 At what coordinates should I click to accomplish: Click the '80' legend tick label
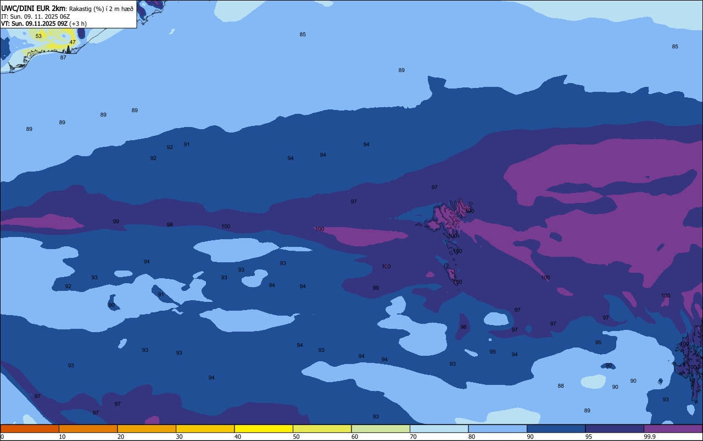pyautogui.click(x=471, y=437)
